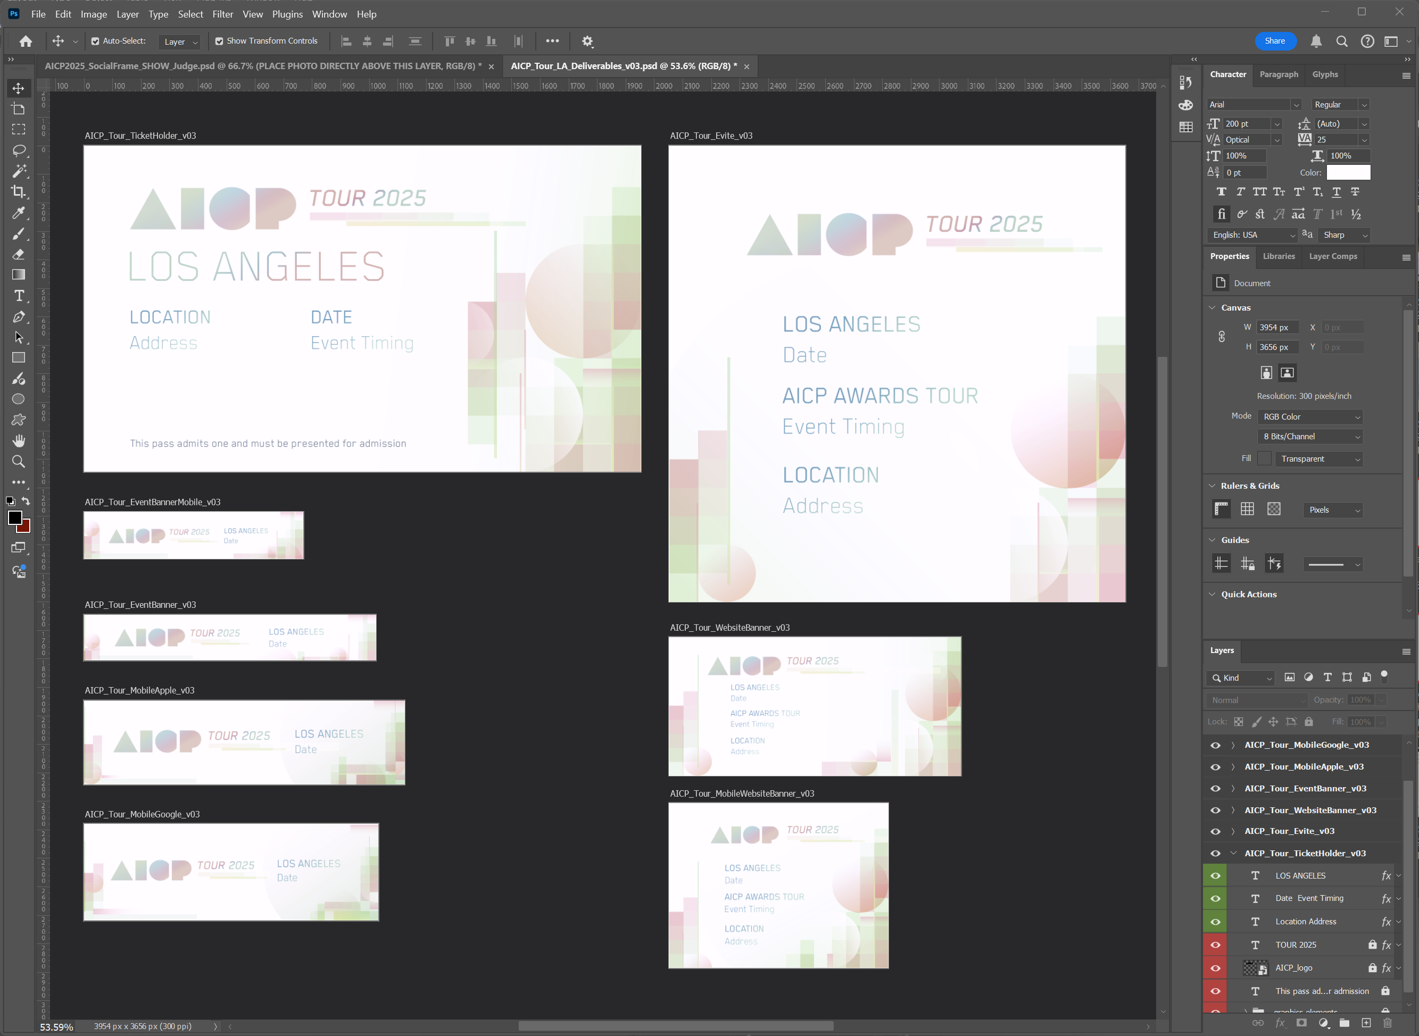The height and width of the screenshot is (1036, 1419).
Task: Select the Horizontal Type tool
Action: coord(19,295)
